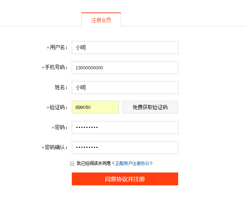This screenshot has height=200, width=246.
Task: Tick the agreement checkbox
Action: [x=72, y=164]
